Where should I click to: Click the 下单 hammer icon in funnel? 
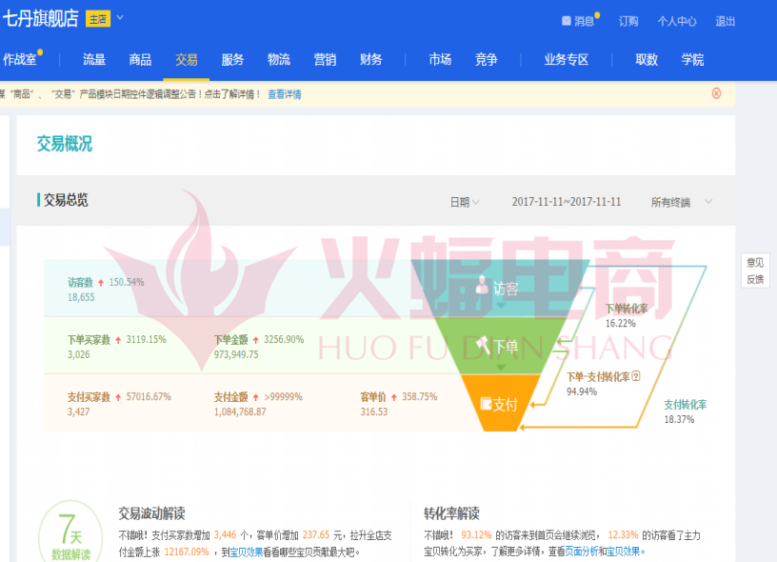pyautogui.click(x=483, y=346)
